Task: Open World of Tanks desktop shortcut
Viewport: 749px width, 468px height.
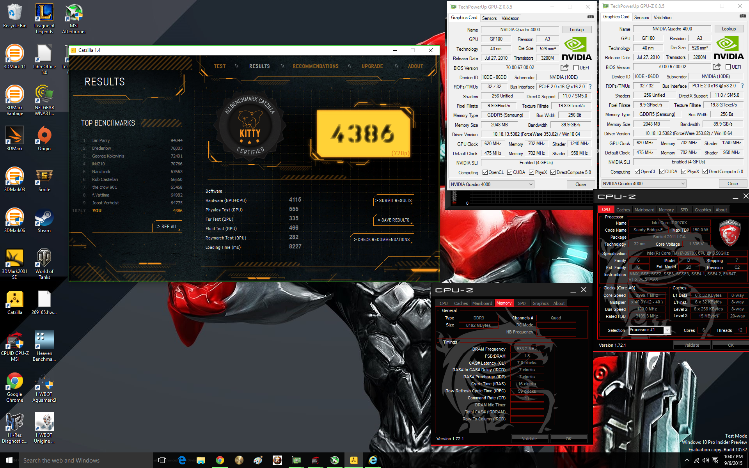Action: tap(44, 264)
